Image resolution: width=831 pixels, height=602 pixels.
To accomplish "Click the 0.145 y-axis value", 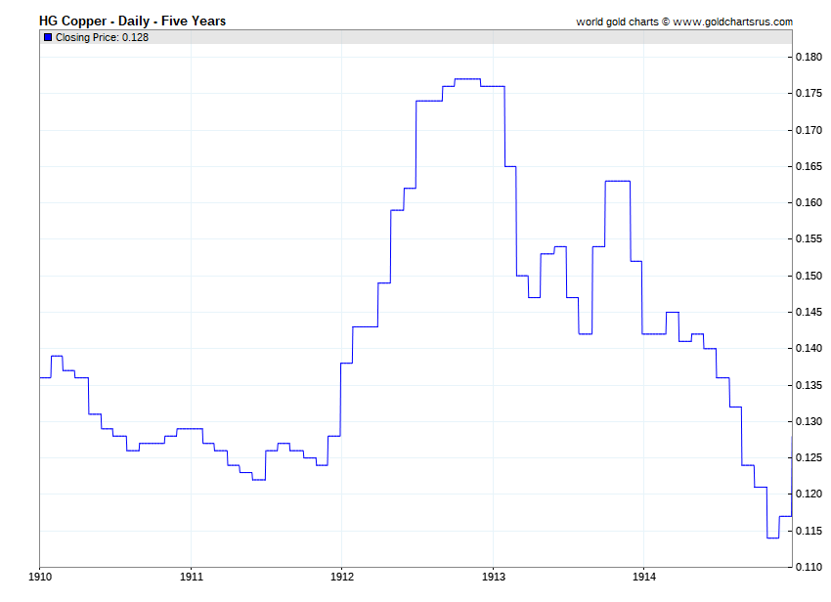I will 809,312.
